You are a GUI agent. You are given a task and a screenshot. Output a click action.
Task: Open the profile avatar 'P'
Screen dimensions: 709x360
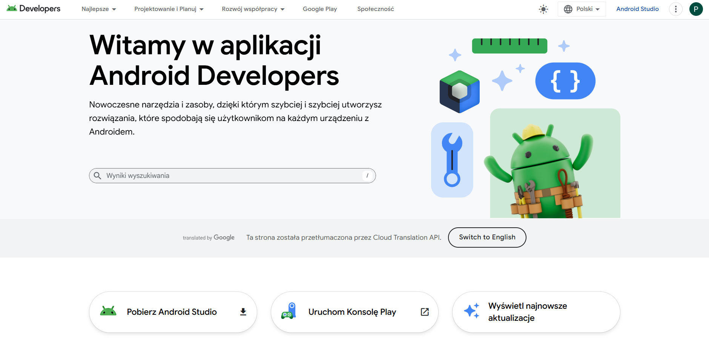[696, 9]
